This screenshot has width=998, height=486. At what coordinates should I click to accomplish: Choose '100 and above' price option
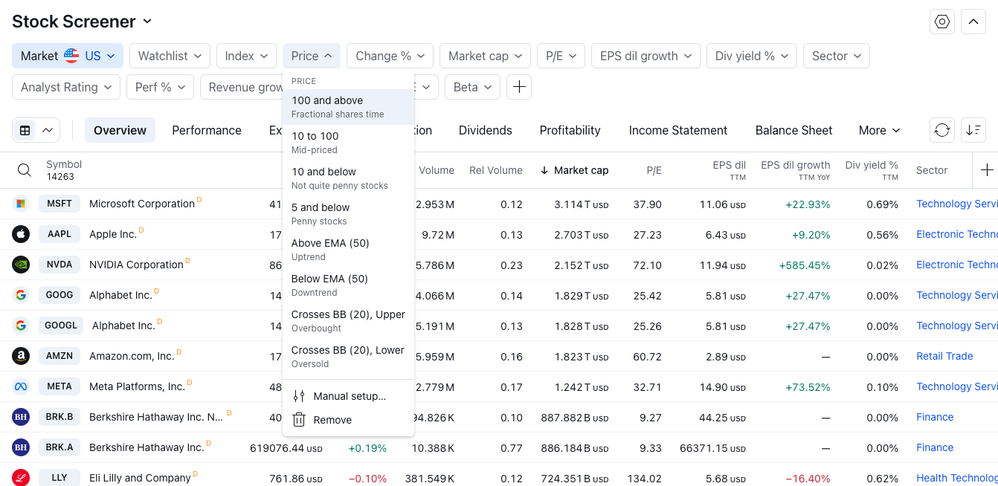coord(348,107)
